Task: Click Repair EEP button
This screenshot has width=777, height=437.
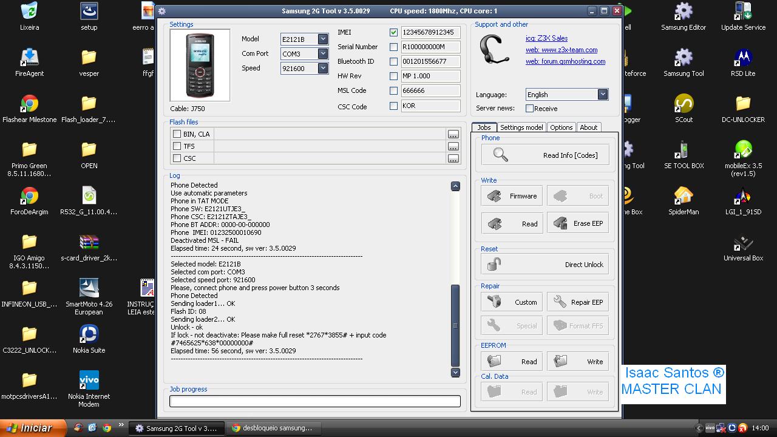Action: pyautogui.click(x=577, y=302)
